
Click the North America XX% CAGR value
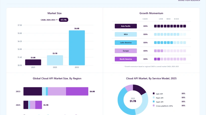tap(145, 59)
